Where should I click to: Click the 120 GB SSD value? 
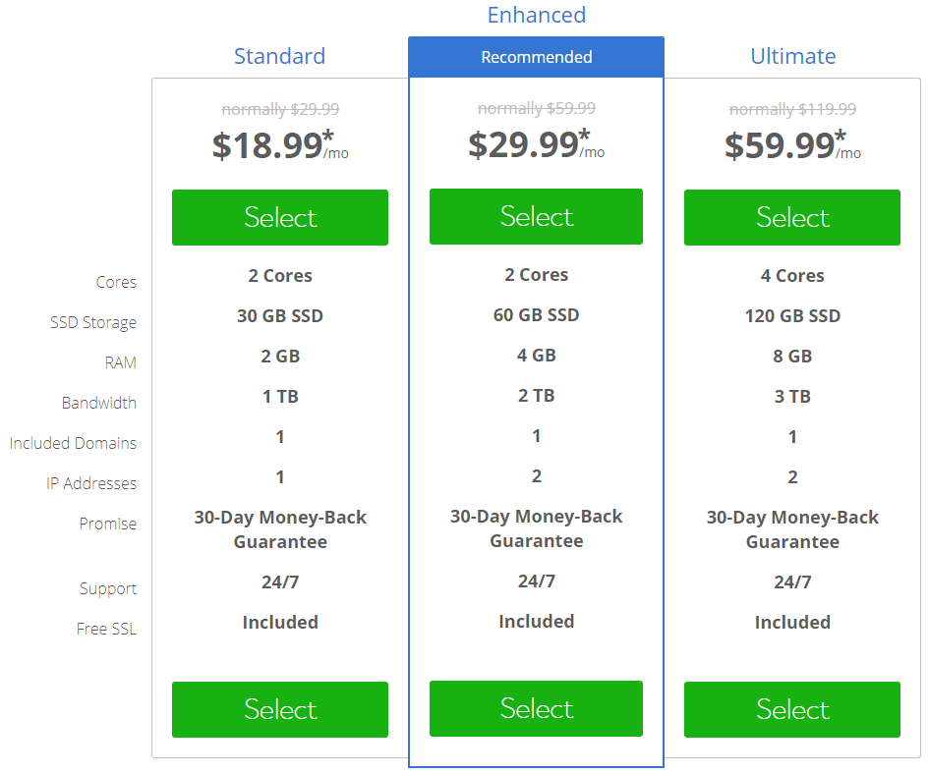pos(792,316)
